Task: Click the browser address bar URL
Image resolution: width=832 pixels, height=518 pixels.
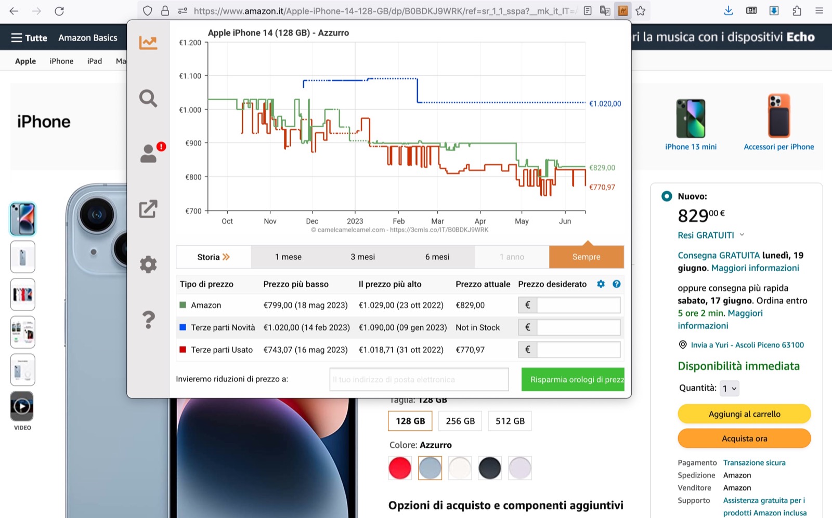Action: pyautogui.click(x=385, y=11)
